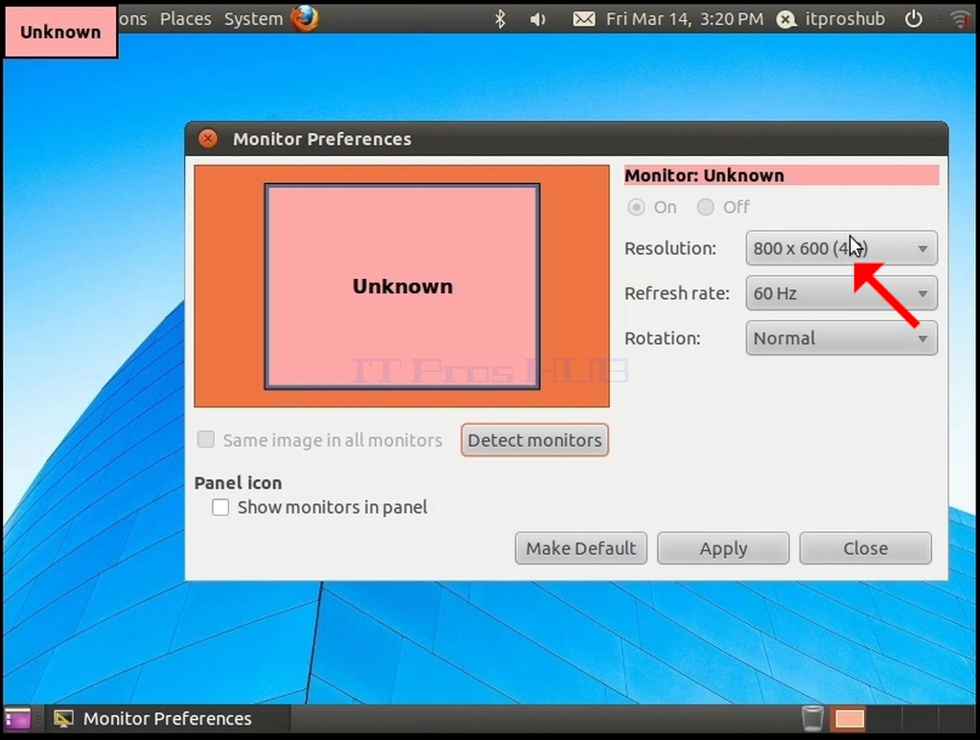Click the Make Default button
Screen dimensions: 980x740
pyautogui.click(x=581, y=548)
